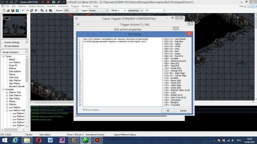Open Opera browser from the taskbar
This screenshot has width=257, height=144.
pyautogui.click(x=39, y=140)
